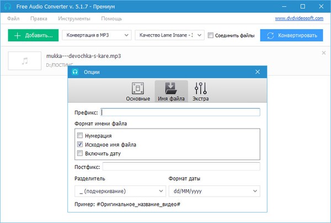Remove mukka---devochka-s-kare.mp3 from the list
Viewport: 331px width, 223px height.
click(x=324, y=53)
